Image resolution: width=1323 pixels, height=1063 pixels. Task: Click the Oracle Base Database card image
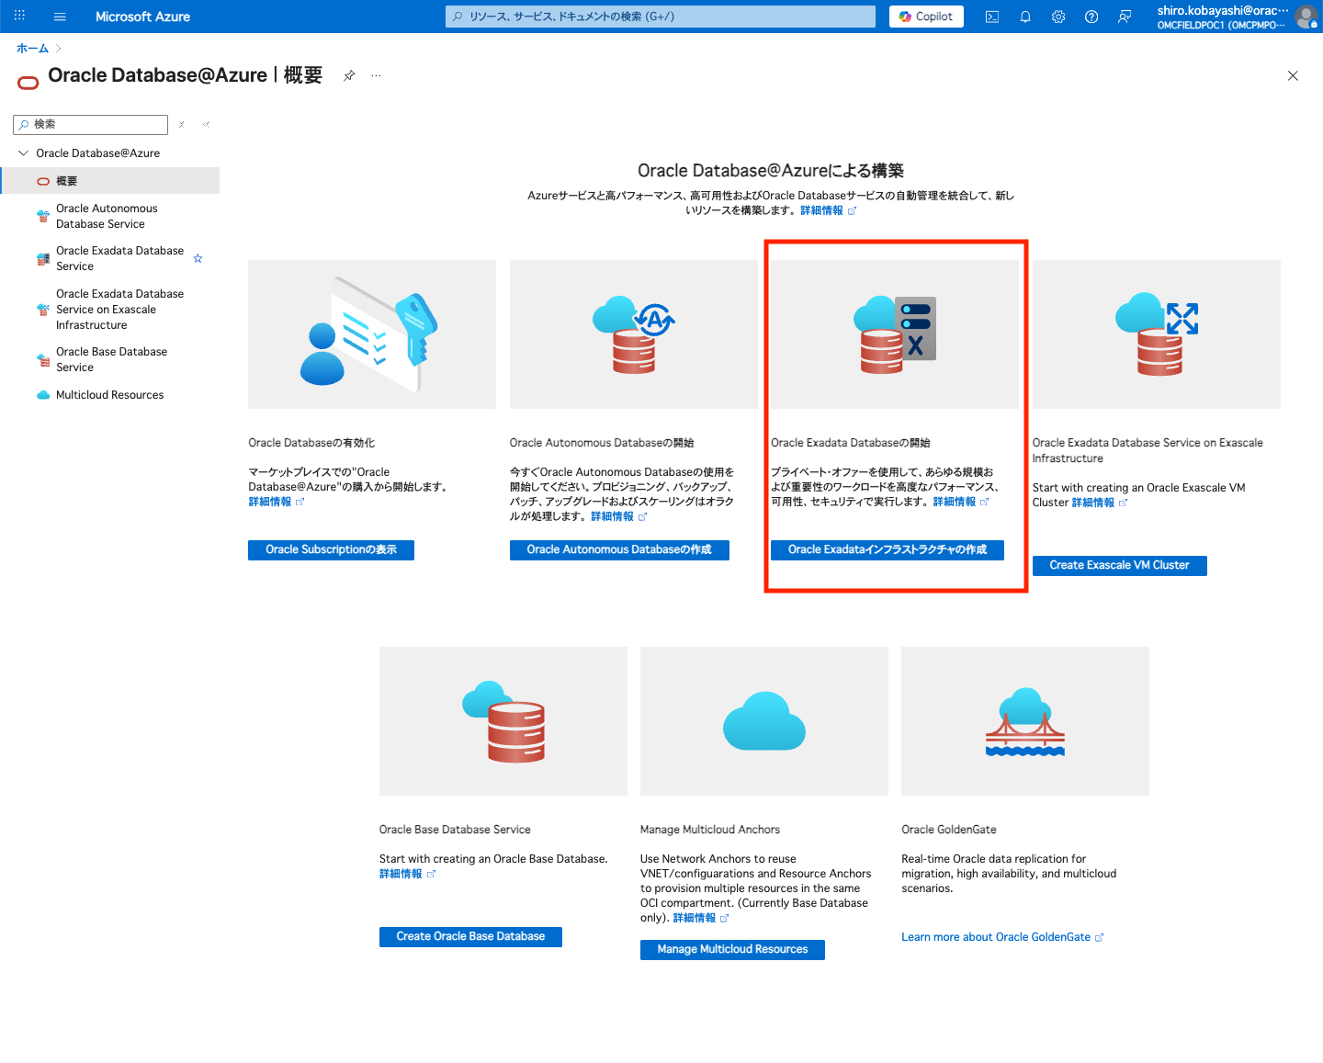pyautogui.click(x=503, y=721)
